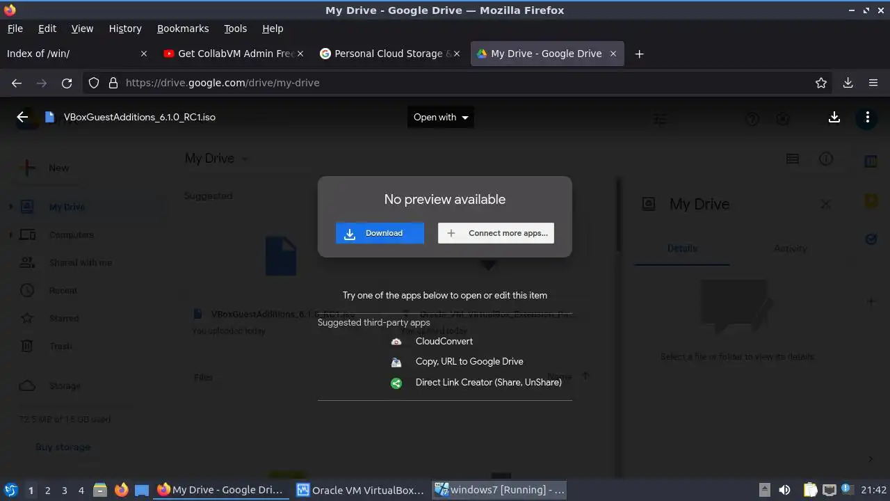Switch to Oracle VM VirtualBox taskbar window
Viewport: 890px width, 501px height.
tap(361, 490)
